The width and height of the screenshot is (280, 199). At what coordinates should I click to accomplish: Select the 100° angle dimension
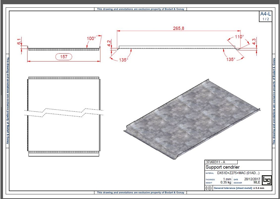coord(91,38)
